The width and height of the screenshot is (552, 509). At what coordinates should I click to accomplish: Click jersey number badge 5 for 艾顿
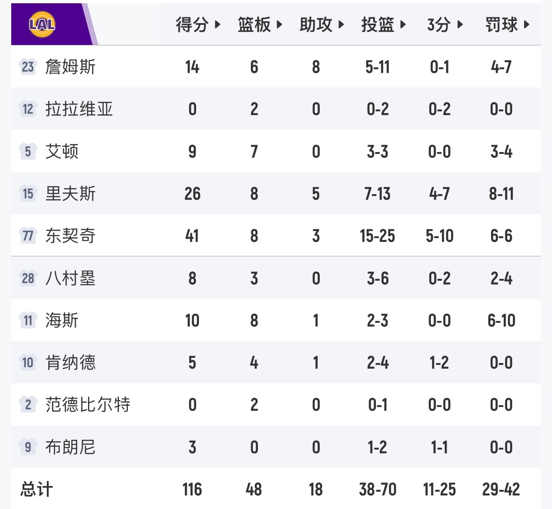click(28, 151)
